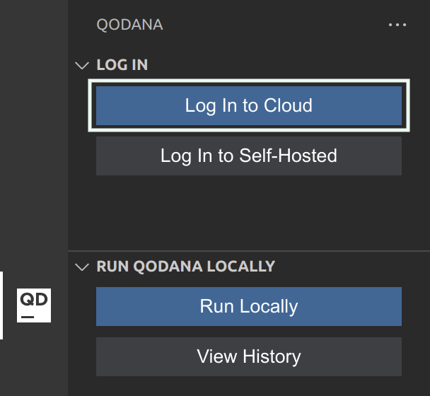The width and height of the screenshot is (430, 396).
Task: Open the Qodana panel's more actions menu
Action: tap(397, 25)
